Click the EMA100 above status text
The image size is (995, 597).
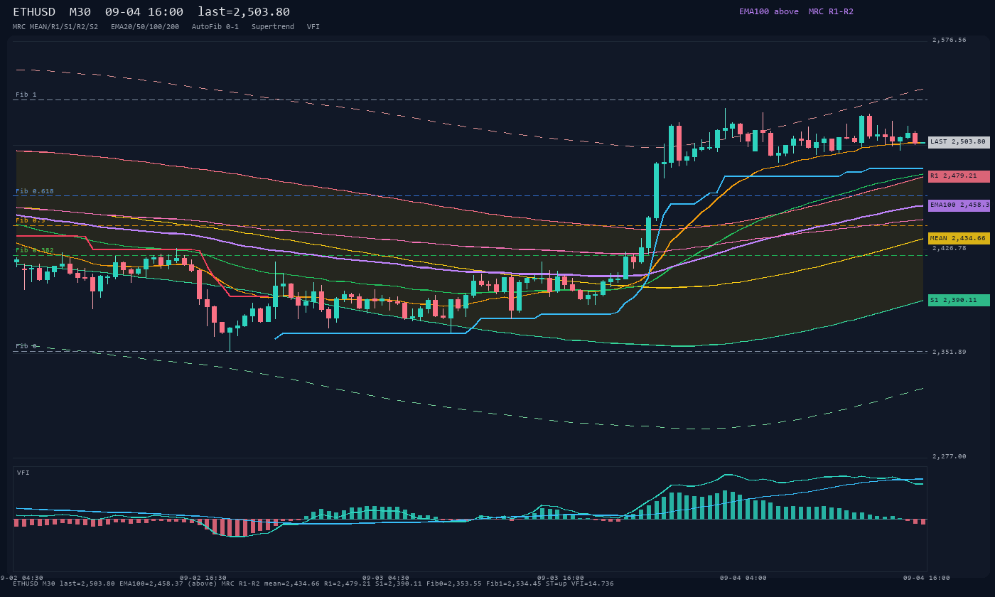769,11
